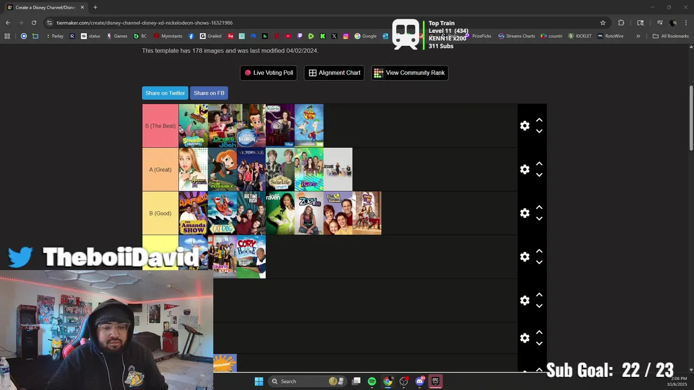The height and width of the screenshot is (390, 694).
Task: Open the Facebook bookmark icon
Action: click(191, 36)
